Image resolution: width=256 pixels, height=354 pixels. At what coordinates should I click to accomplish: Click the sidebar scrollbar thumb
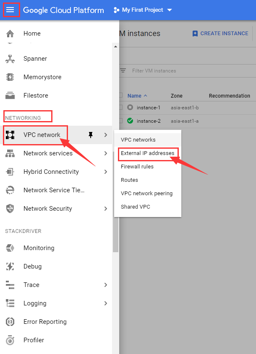(115, 202)
